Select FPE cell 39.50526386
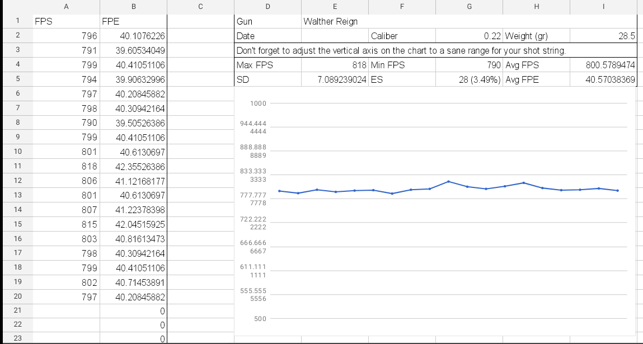Image resolution: width=643 pixels, height=344 pixels. click(x=133, y=123)
